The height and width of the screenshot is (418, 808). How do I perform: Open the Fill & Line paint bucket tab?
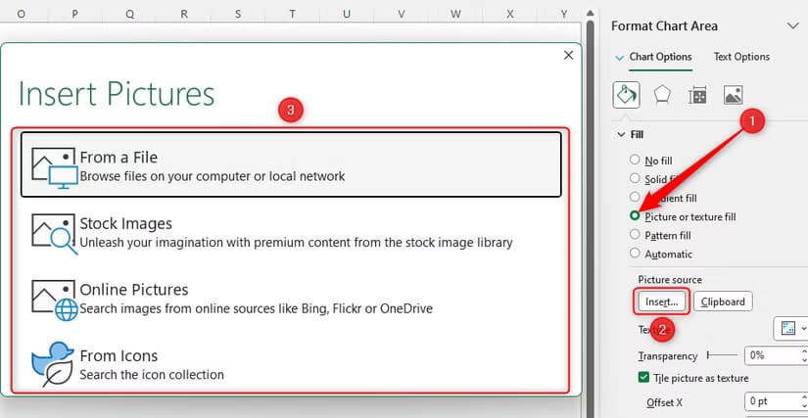click(626, 95)
